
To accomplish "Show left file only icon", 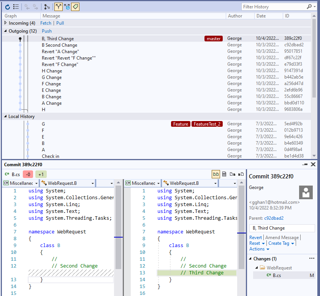I will [x=232, y=174].
